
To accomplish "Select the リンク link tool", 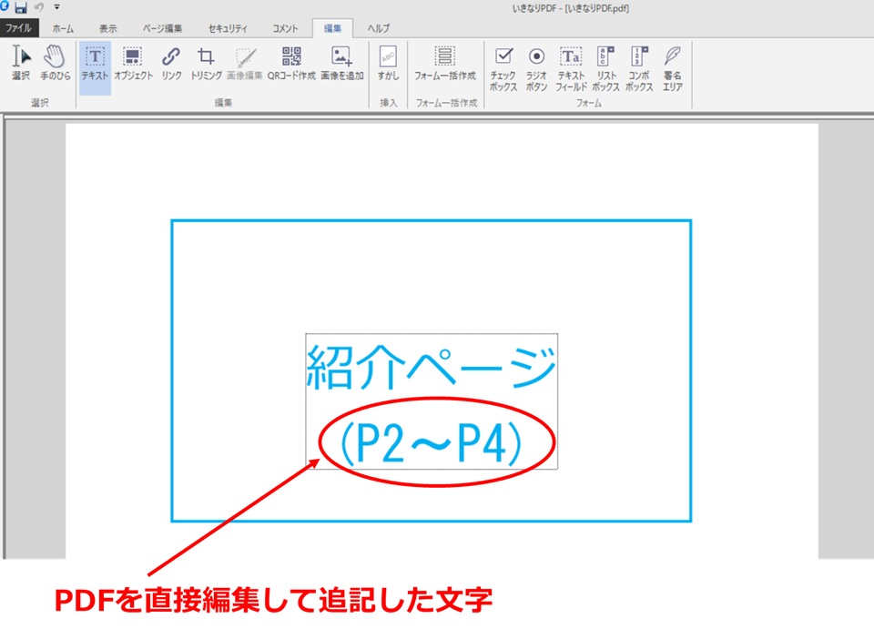I will point(171,65).
